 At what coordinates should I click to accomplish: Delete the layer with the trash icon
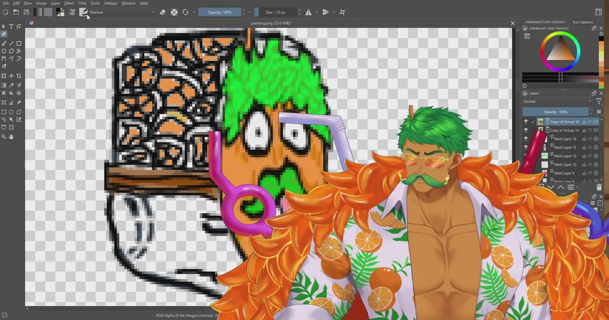(599, 188)
